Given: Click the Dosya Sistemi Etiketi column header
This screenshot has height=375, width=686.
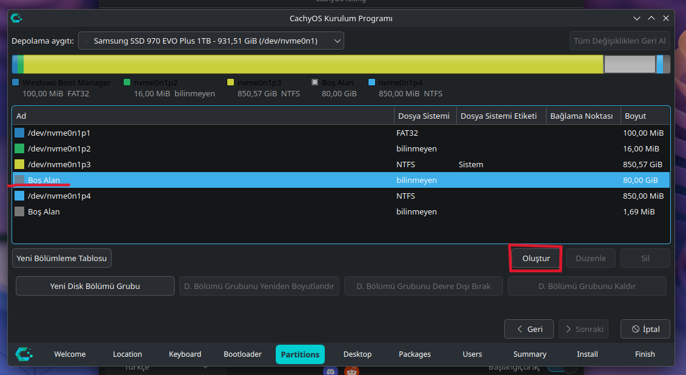Looking at the screenshot, I should point(501,116).
